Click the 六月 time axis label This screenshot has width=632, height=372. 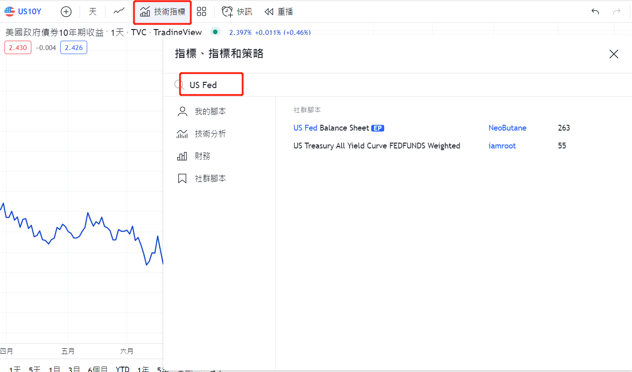tap(127, 351)
